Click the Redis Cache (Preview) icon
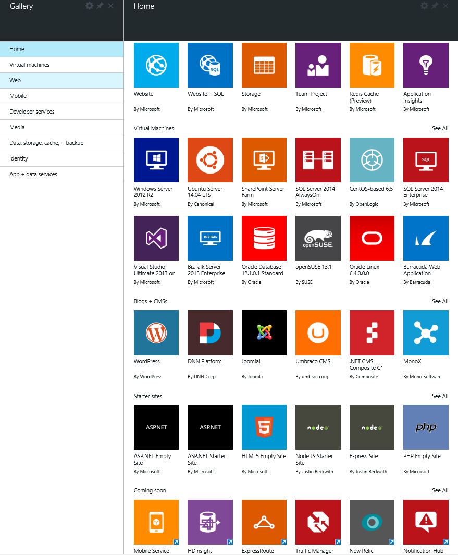Viewport: 458px width, 555px height. pyautogui.click(x=372, y=65)
